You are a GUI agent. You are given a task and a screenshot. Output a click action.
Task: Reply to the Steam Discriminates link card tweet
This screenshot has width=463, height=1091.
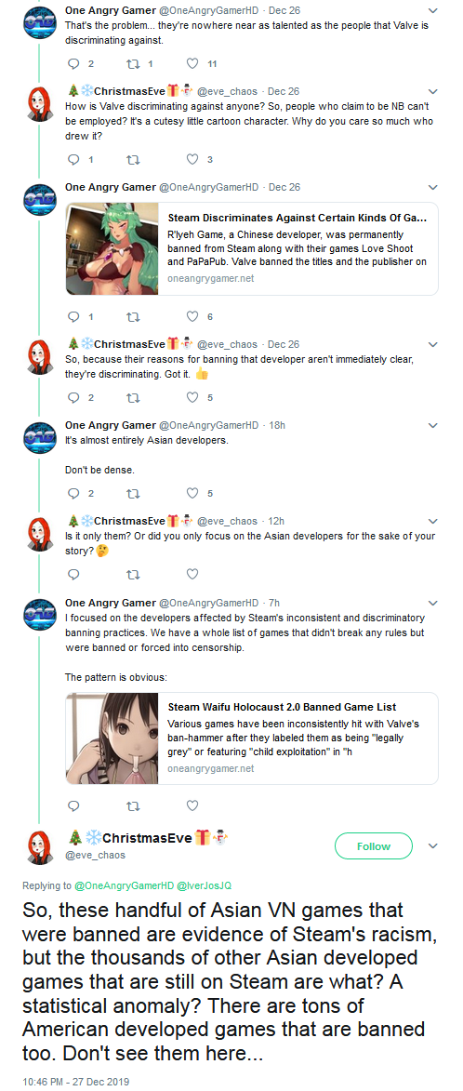click(74, 316)
